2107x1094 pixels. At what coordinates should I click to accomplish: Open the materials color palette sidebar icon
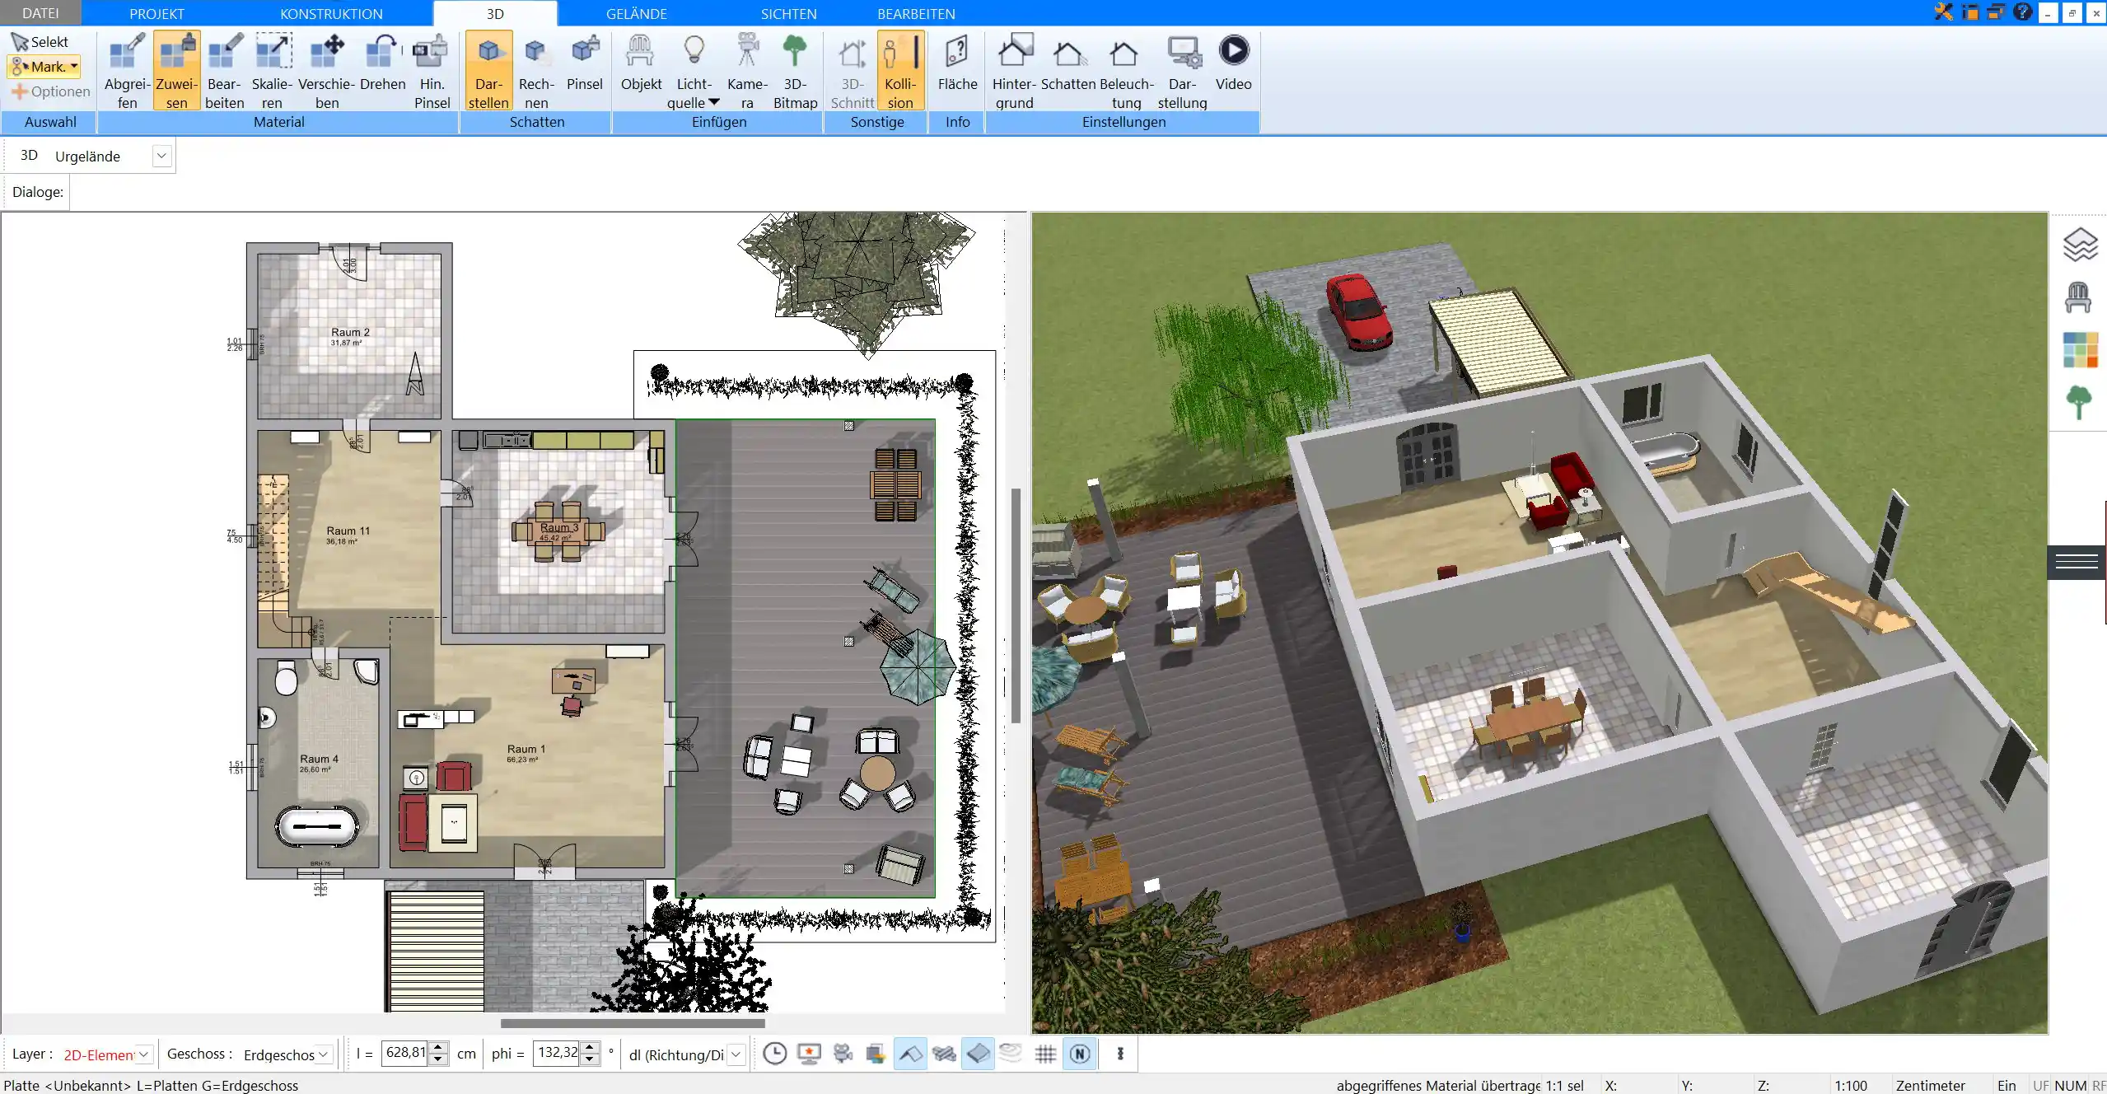[x=2079, y=349]
